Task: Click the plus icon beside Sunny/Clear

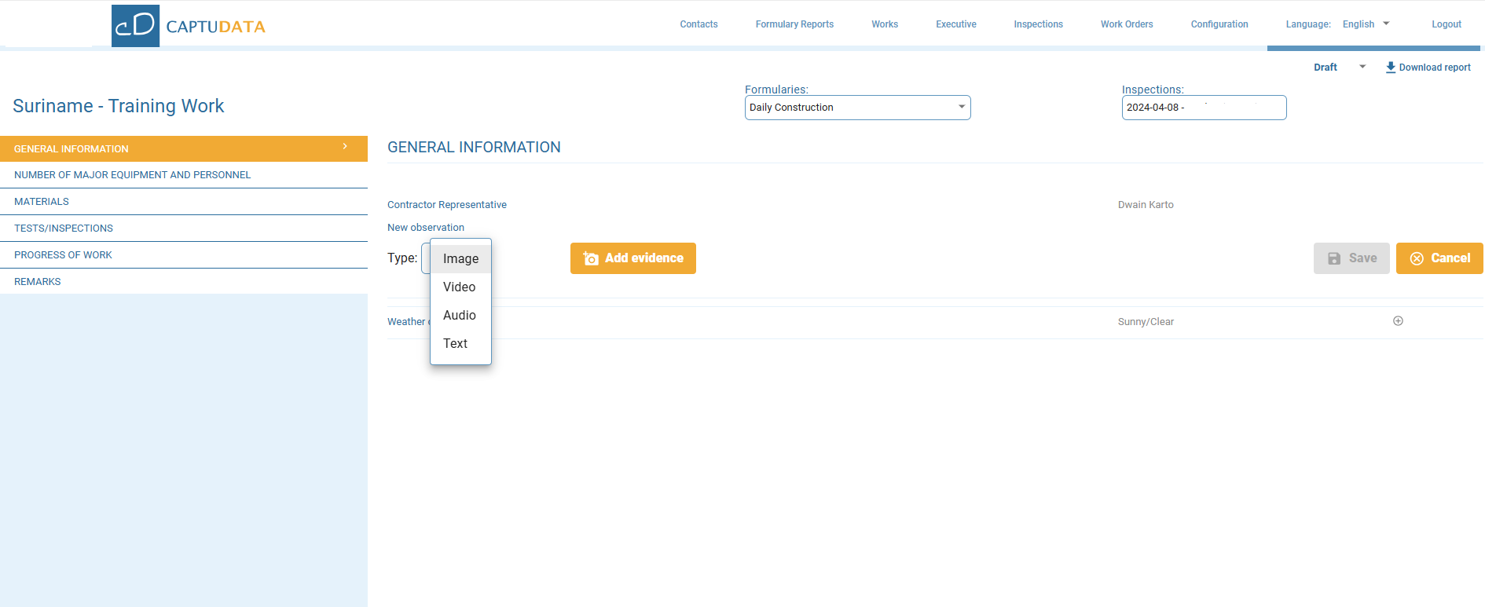Action: coord(1398,321)
